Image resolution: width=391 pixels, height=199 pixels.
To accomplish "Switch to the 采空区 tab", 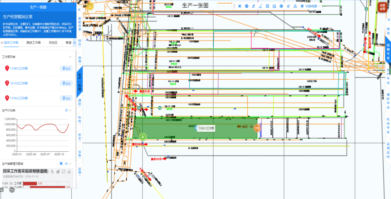I will pos(53,43).
